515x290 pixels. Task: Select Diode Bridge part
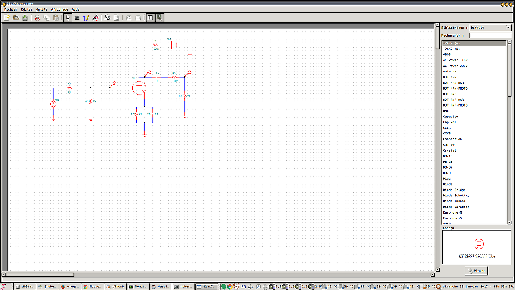click(474, 190)
